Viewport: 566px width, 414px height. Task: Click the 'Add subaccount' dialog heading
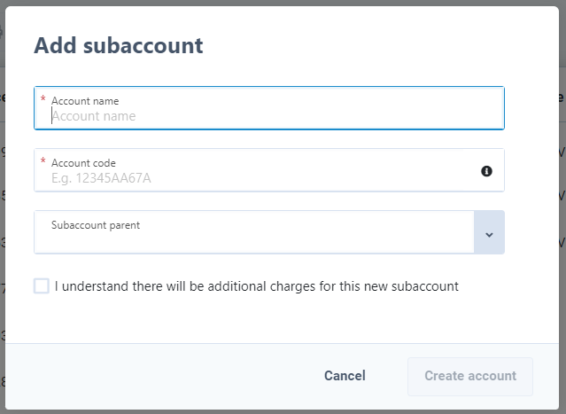tap(119, 45)
